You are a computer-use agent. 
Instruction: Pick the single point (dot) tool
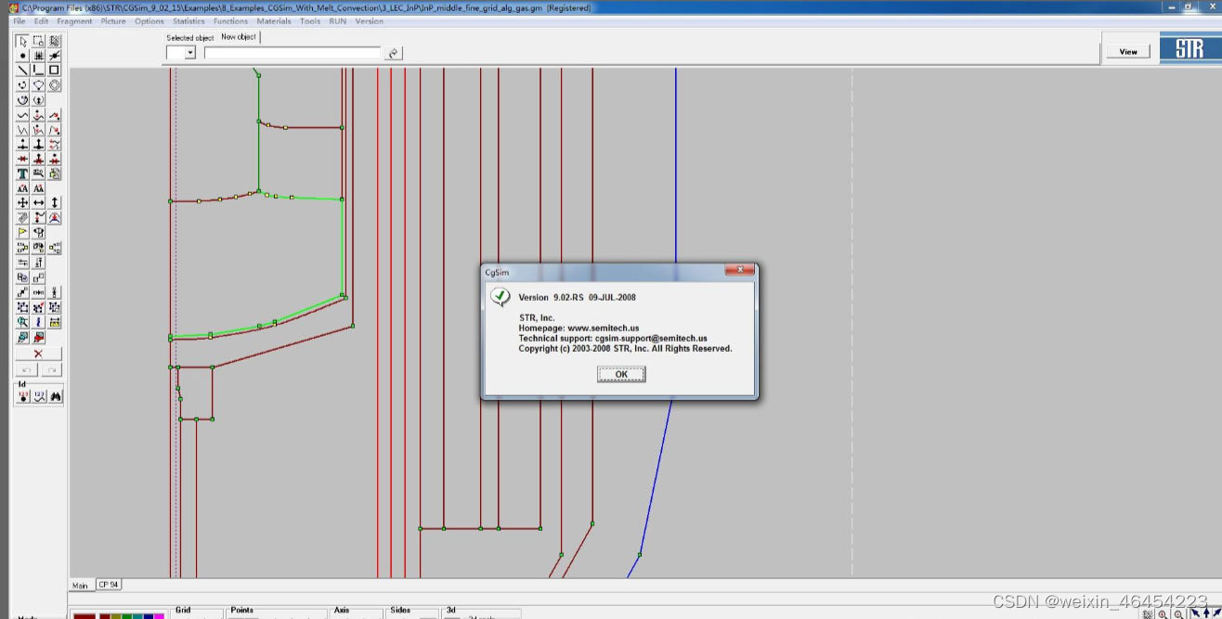(22, 56)
